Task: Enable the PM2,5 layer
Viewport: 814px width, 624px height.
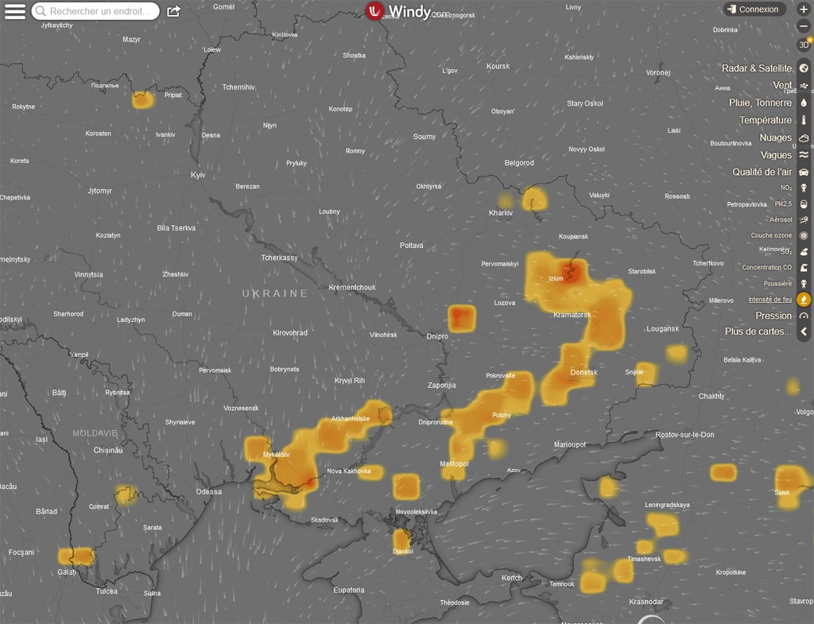Action: pyautogui.click(x=804, y=204)
